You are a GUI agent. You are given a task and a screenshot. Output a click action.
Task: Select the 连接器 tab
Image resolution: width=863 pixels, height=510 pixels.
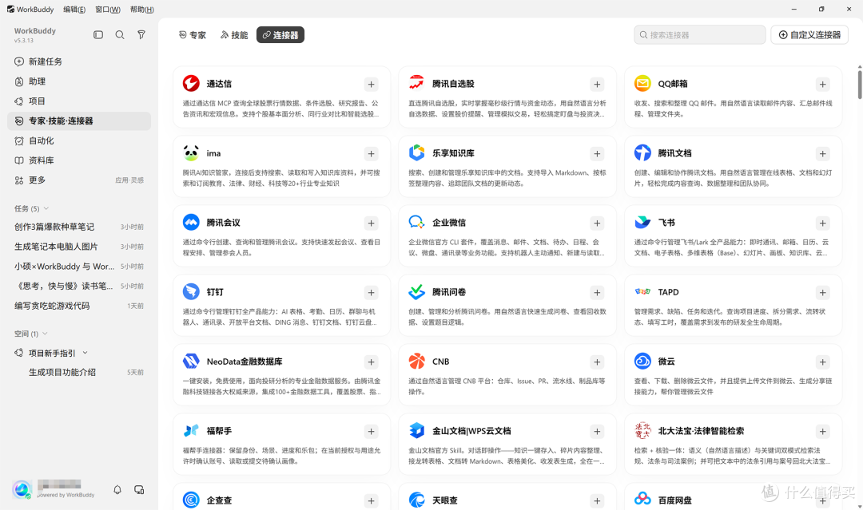[x=280, y=34]
